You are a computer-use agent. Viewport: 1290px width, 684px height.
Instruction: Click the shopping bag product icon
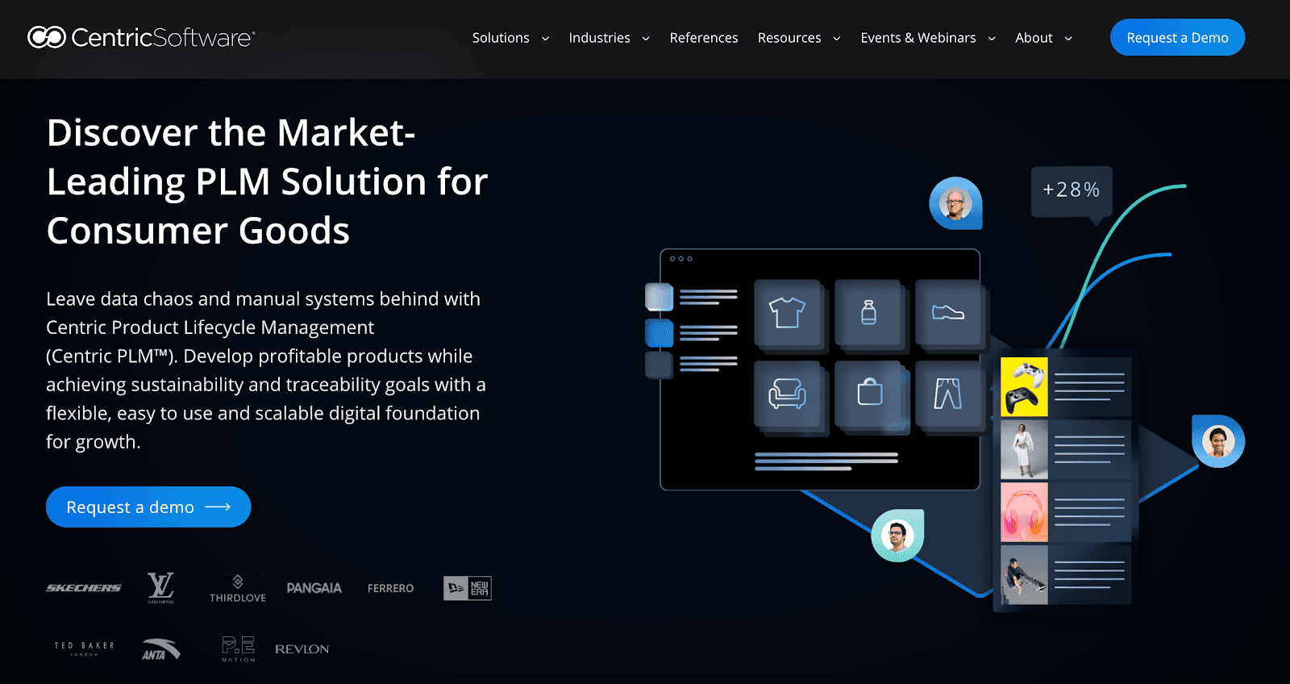[x=868, y=394]
